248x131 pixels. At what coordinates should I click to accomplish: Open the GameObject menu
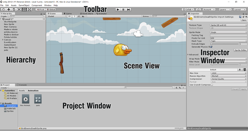point(24,5)
